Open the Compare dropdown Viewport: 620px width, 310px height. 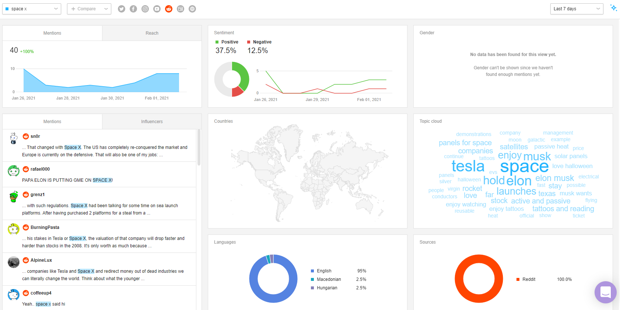pos(89,9)
